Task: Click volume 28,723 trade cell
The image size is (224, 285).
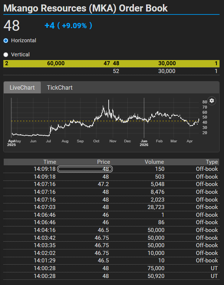Action: (x=156, y=207)
